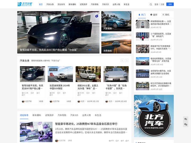Open the 消费维权 banner thumbnail
This screenshot has height=143, width=191.
[116, 43]
